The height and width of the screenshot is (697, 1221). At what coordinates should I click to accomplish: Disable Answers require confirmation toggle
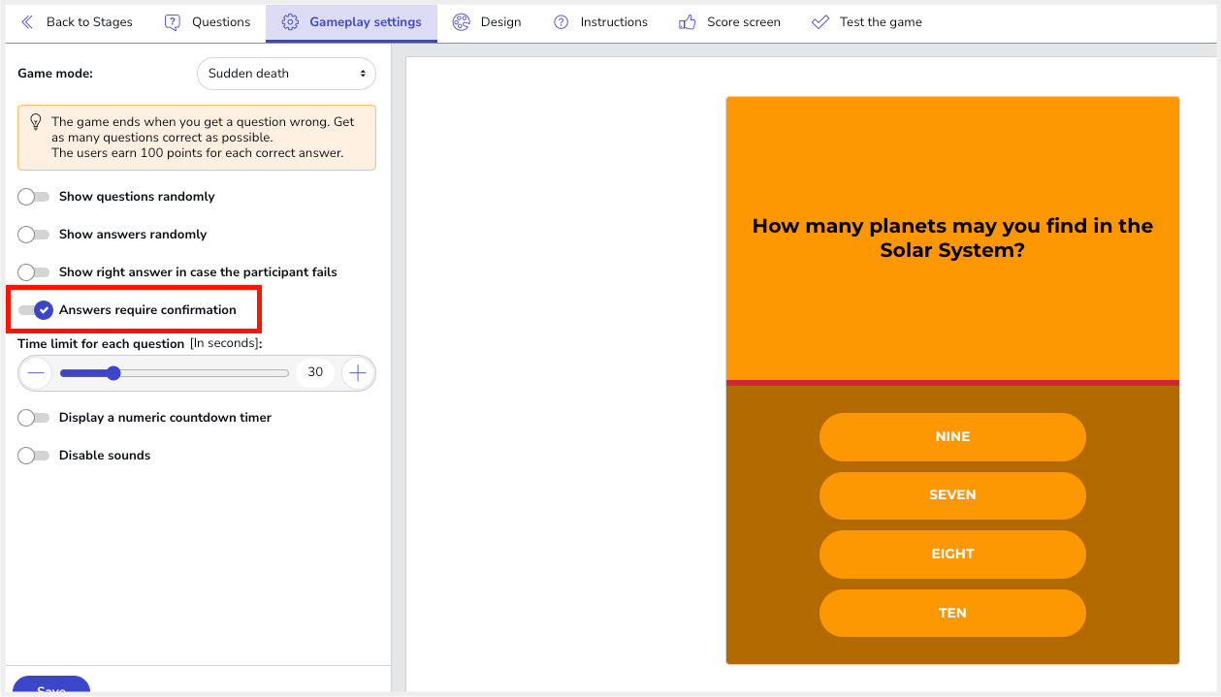35,310
